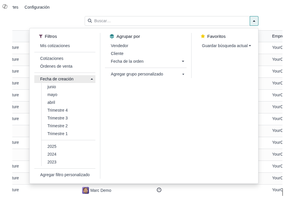This screenshot has height=198, width=284.
Task: Open Agregar filtro personalizado
Action: coord(65,175)
